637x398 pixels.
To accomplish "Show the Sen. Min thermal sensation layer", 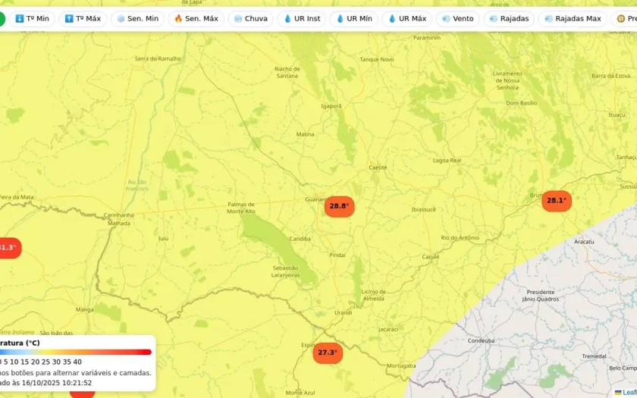I will point(138,19).
